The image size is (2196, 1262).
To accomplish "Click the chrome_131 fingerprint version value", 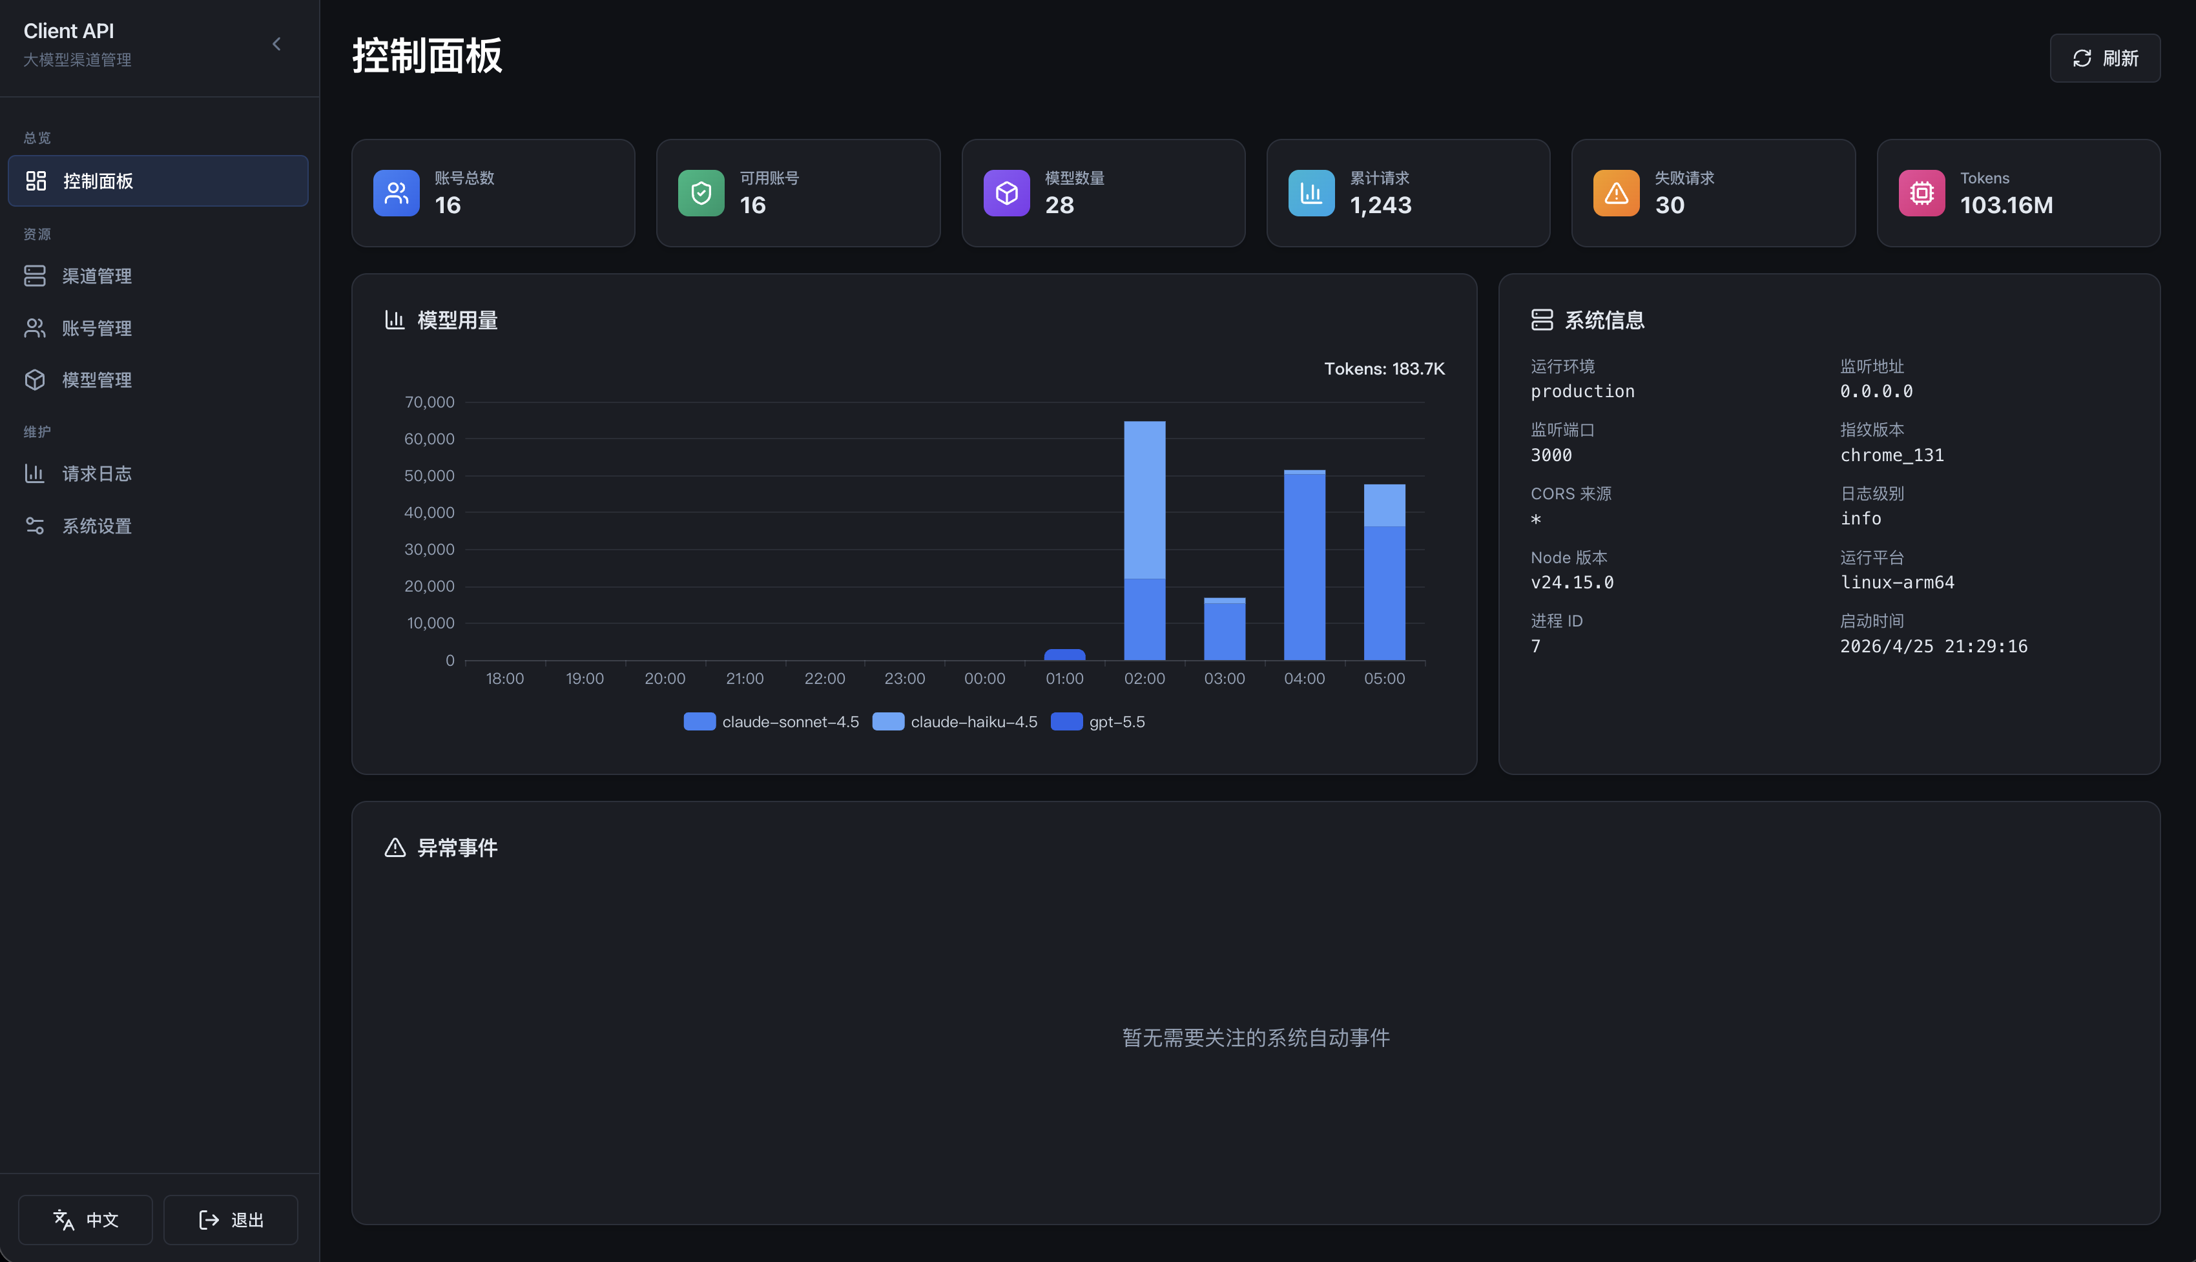I will point(1892,455).
